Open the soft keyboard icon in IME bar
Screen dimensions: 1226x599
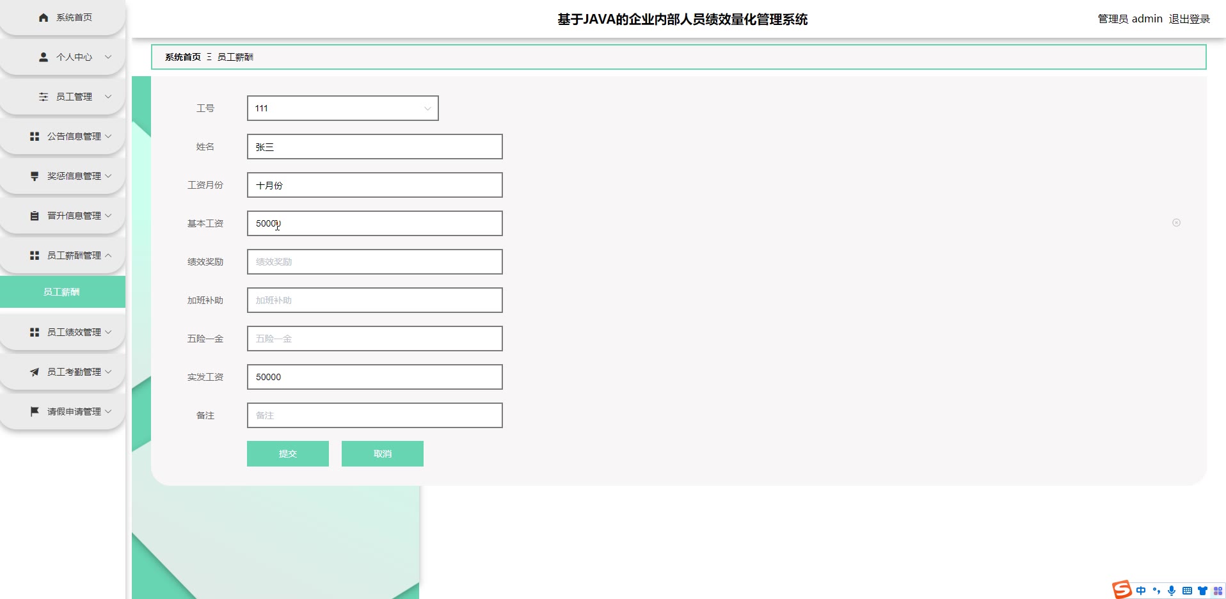1187,591
